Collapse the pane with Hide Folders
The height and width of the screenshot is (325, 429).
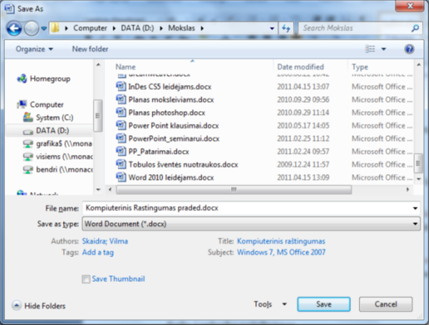coord(38,306)
